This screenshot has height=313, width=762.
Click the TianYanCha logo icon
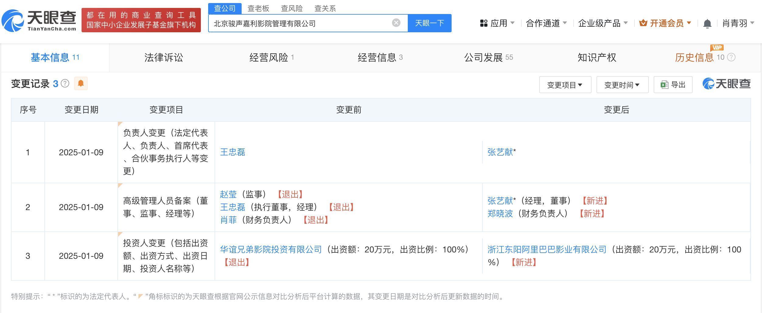(13, 21)
